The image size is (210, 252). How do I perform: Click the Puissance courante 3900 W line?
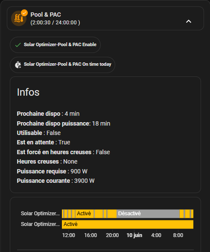click(55, 181)
